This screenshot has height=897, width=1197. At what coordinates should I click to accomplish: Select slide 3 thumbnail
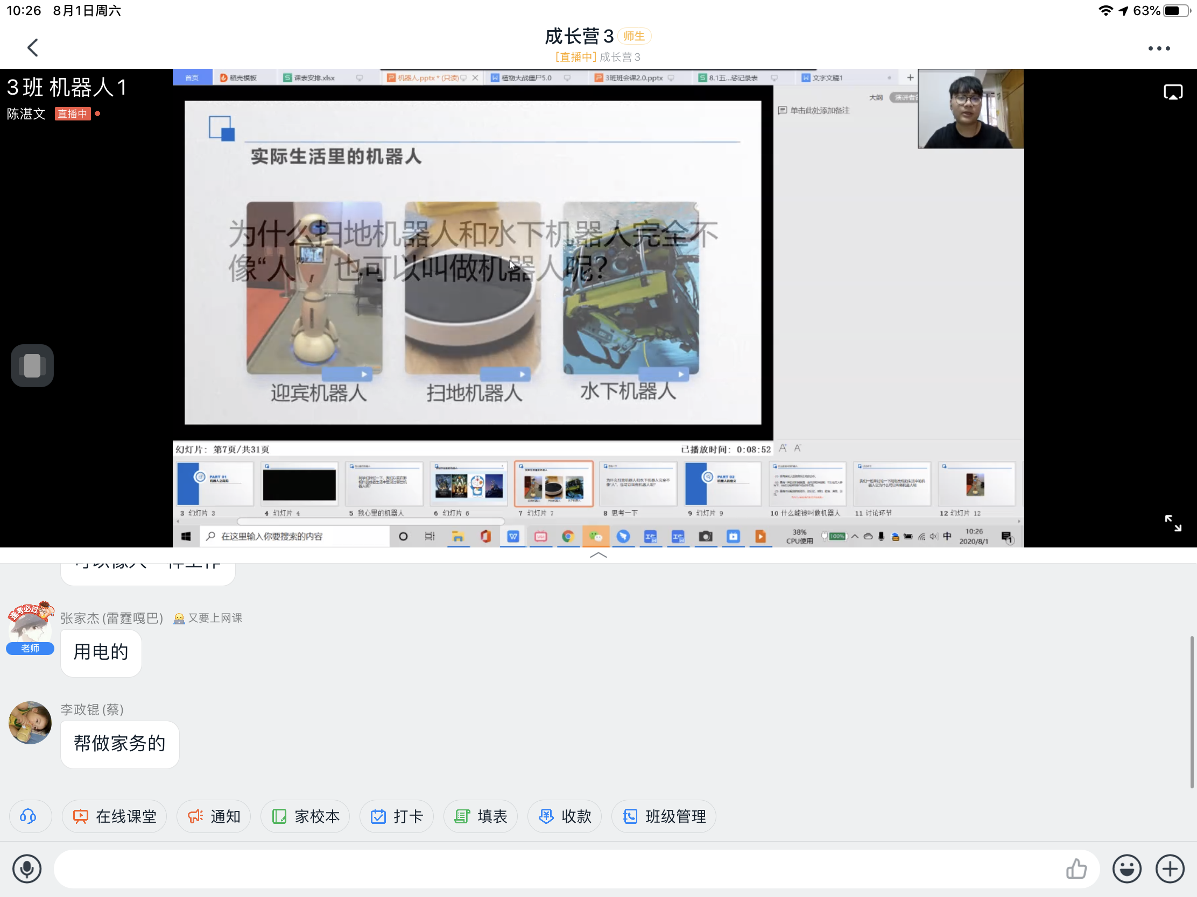point(215,484)
